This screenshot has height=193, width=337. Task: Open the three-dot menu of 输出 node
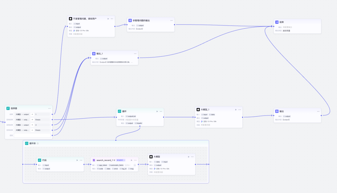click(318, 111)
